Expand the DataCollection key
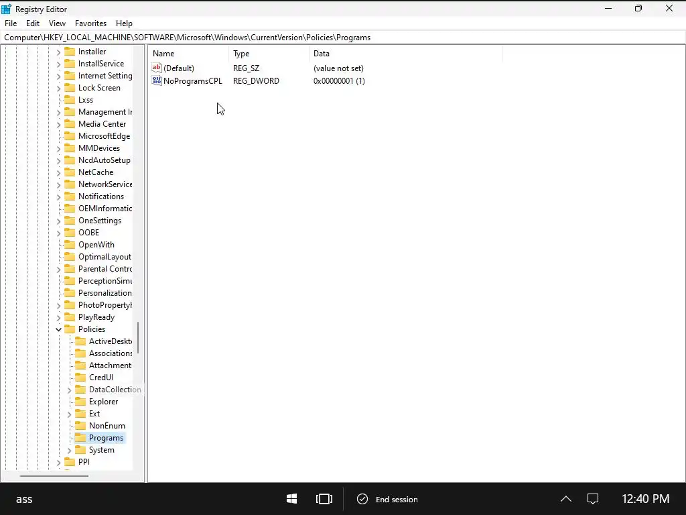 (x=69, y=390)
